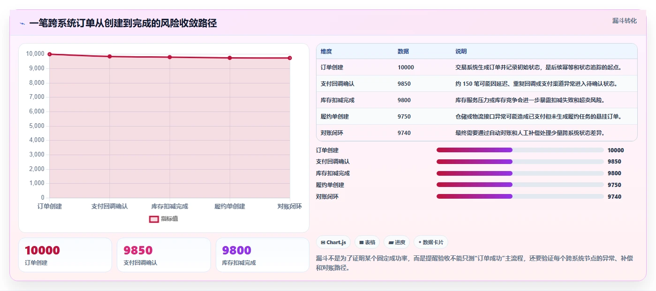656x291 pixels.
Task: Click the 指标值 legend label
Action: 169,219
